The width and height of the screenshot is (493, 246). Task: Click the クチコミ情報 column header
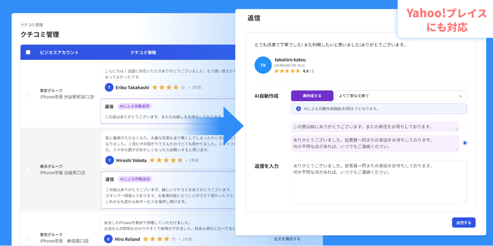point(143,52)
